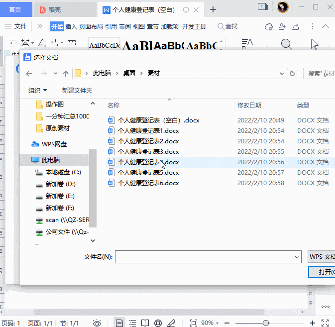Select the 此电脑 tree item
The width and height of the screenshot is (335, 327).
tap(54, 160)
